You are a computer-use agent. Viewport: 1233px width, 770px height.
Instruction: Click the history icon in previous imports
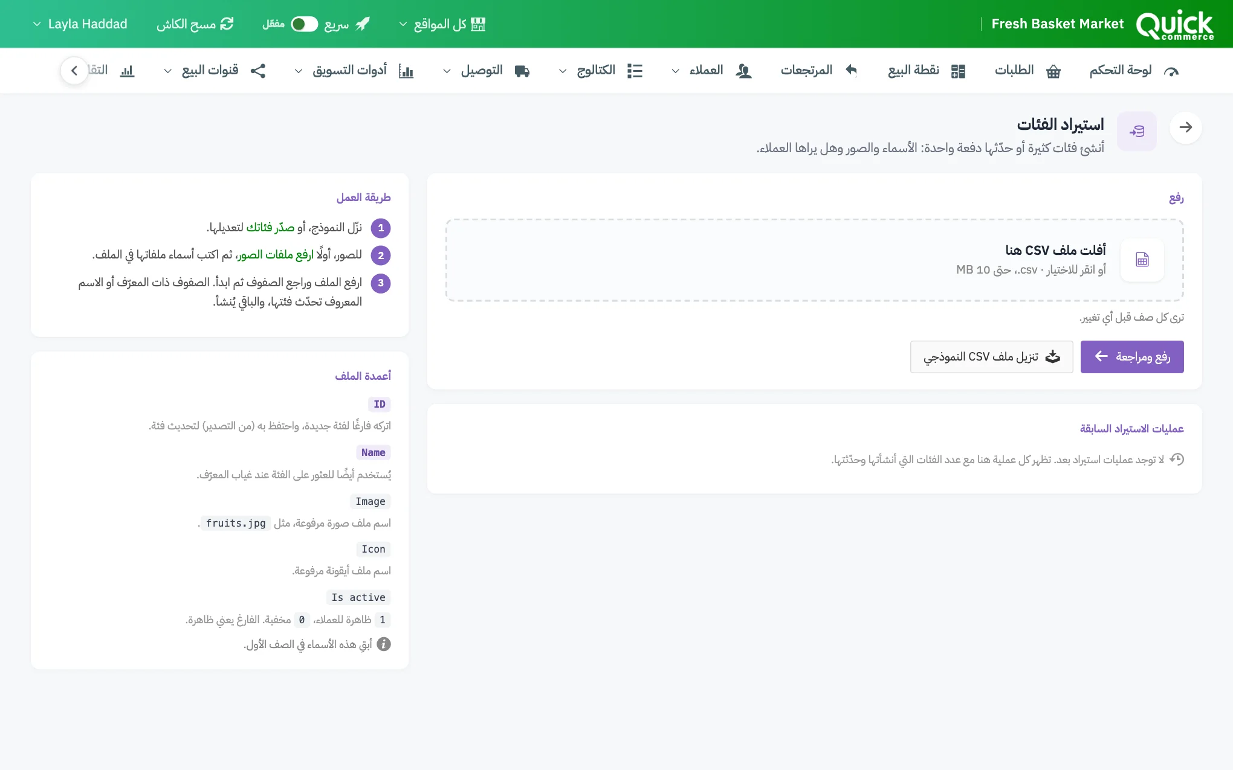(1177, 459)
